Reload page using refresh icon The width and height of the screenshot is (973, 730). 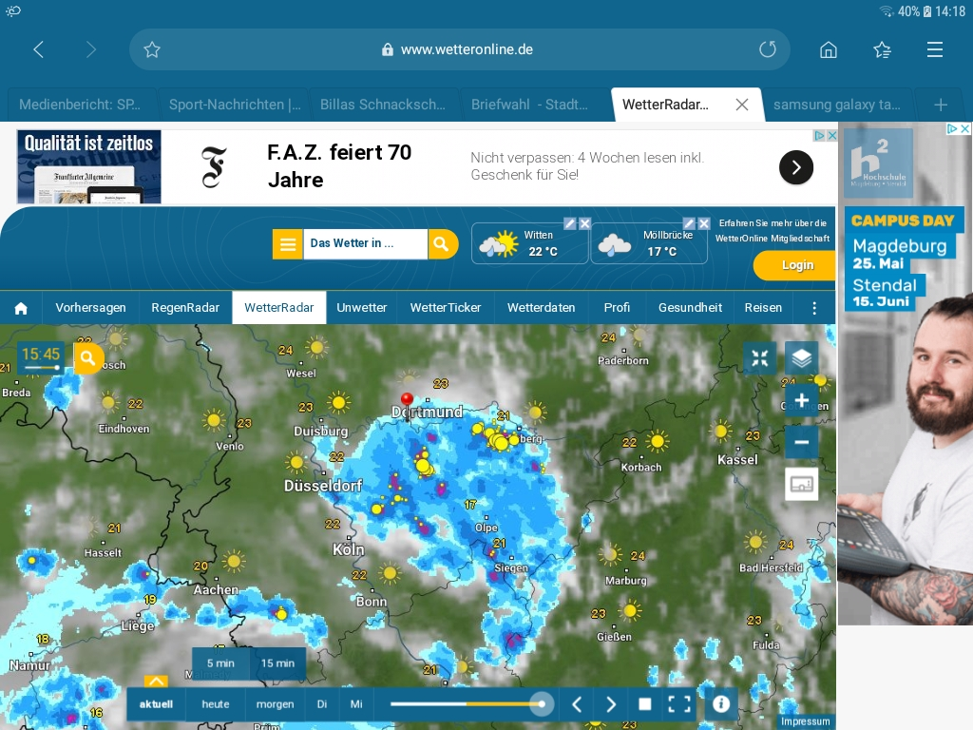[x=768, y=49]
